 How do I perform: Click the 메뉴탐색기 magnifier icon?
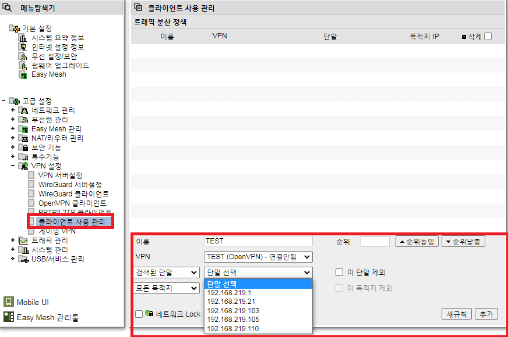(x=7, y=7)
